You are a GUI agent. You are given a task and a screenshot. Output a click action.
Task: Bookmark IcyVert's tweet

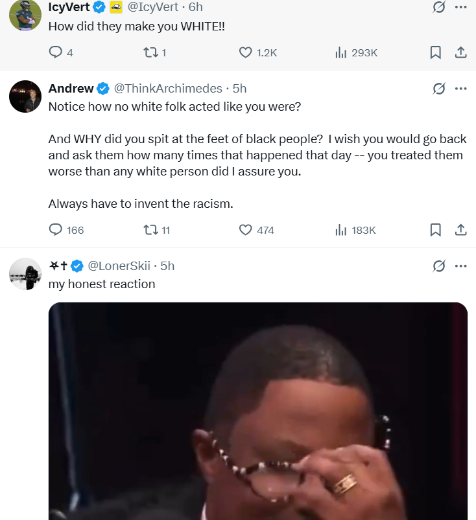point(436,53)
